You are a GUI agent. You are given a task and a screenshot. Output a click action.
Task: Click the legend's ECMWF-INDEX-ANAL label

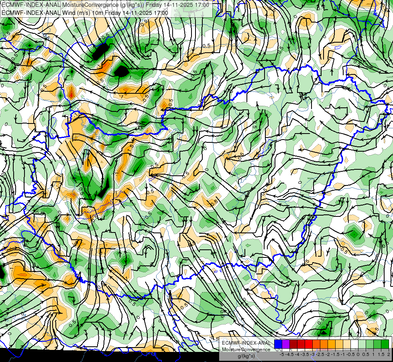(246, 343)
